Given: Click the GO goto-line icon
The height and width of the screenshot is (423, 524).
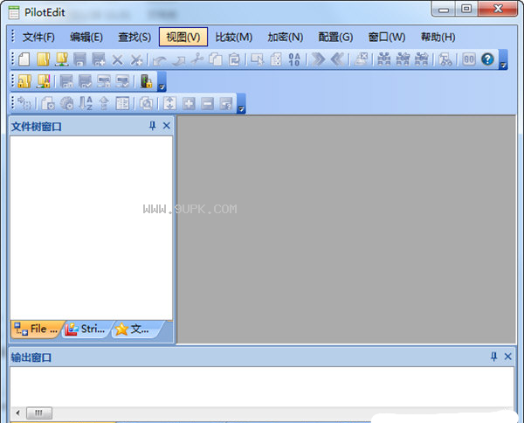Looking at the screenshot, I should pyautogui.click(x=469, y=59).
